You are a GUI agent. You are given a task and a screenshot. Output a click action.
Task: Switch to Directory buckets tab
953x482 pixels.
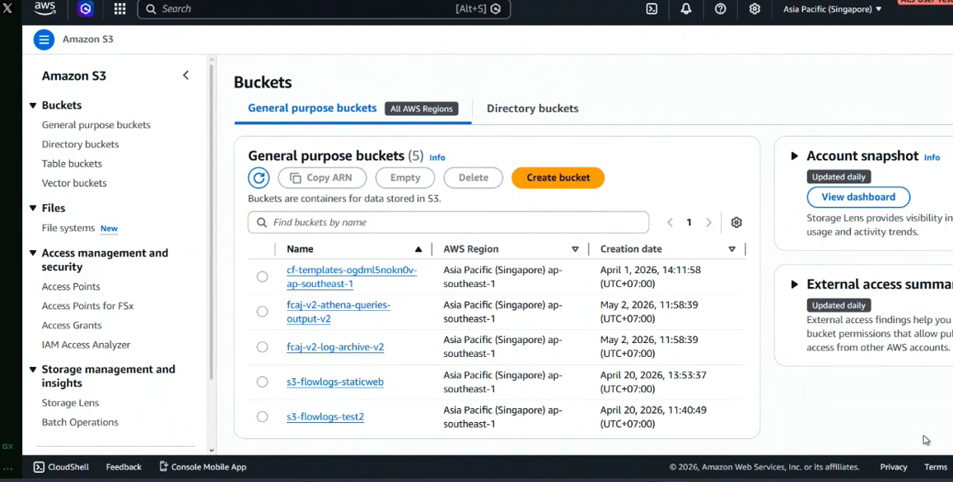[x=532, y=109]
